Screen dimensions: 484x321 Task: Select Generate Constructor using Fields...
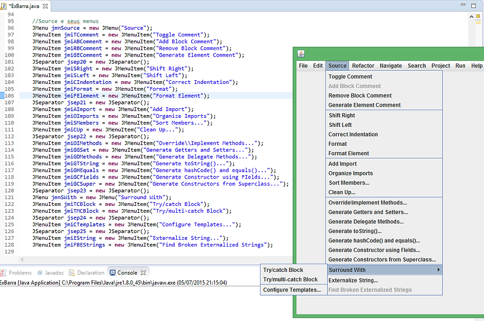pos(384,250)
